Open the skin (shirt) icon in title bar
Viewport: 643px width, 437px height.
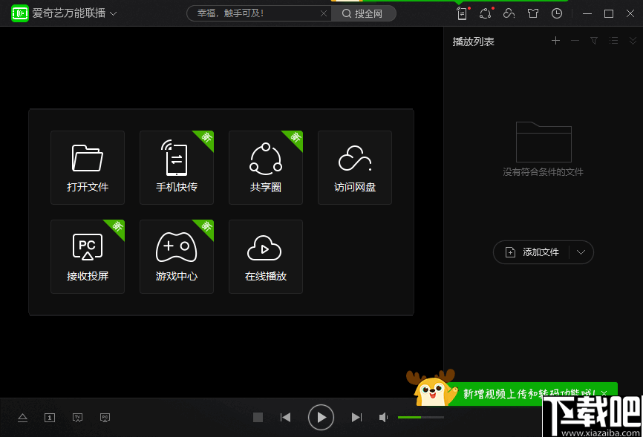click(532, 13)
